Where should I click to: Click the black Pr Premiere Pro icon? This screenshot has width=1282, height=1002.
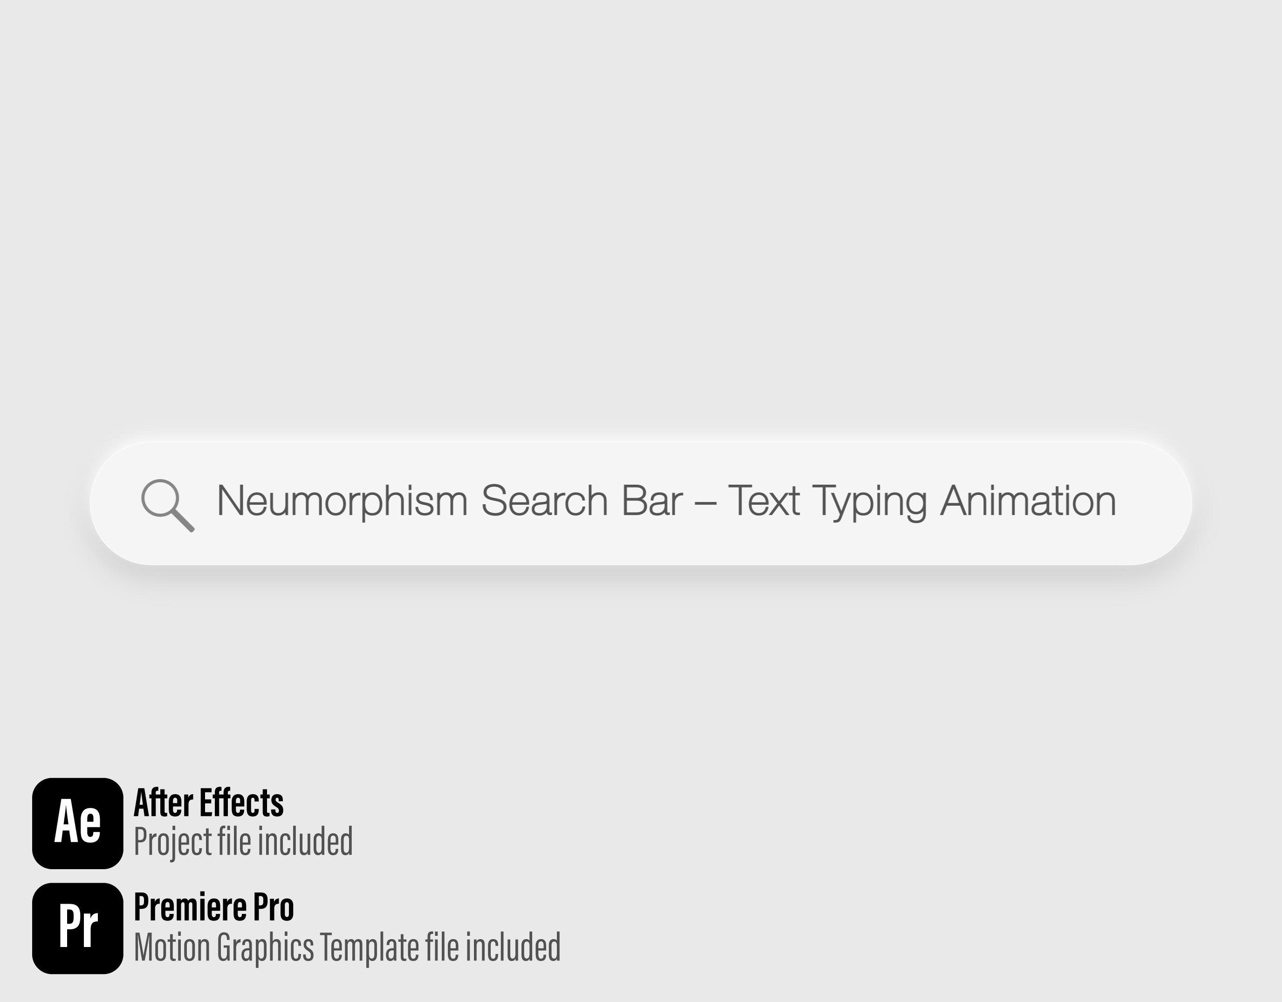coord(77,928)
